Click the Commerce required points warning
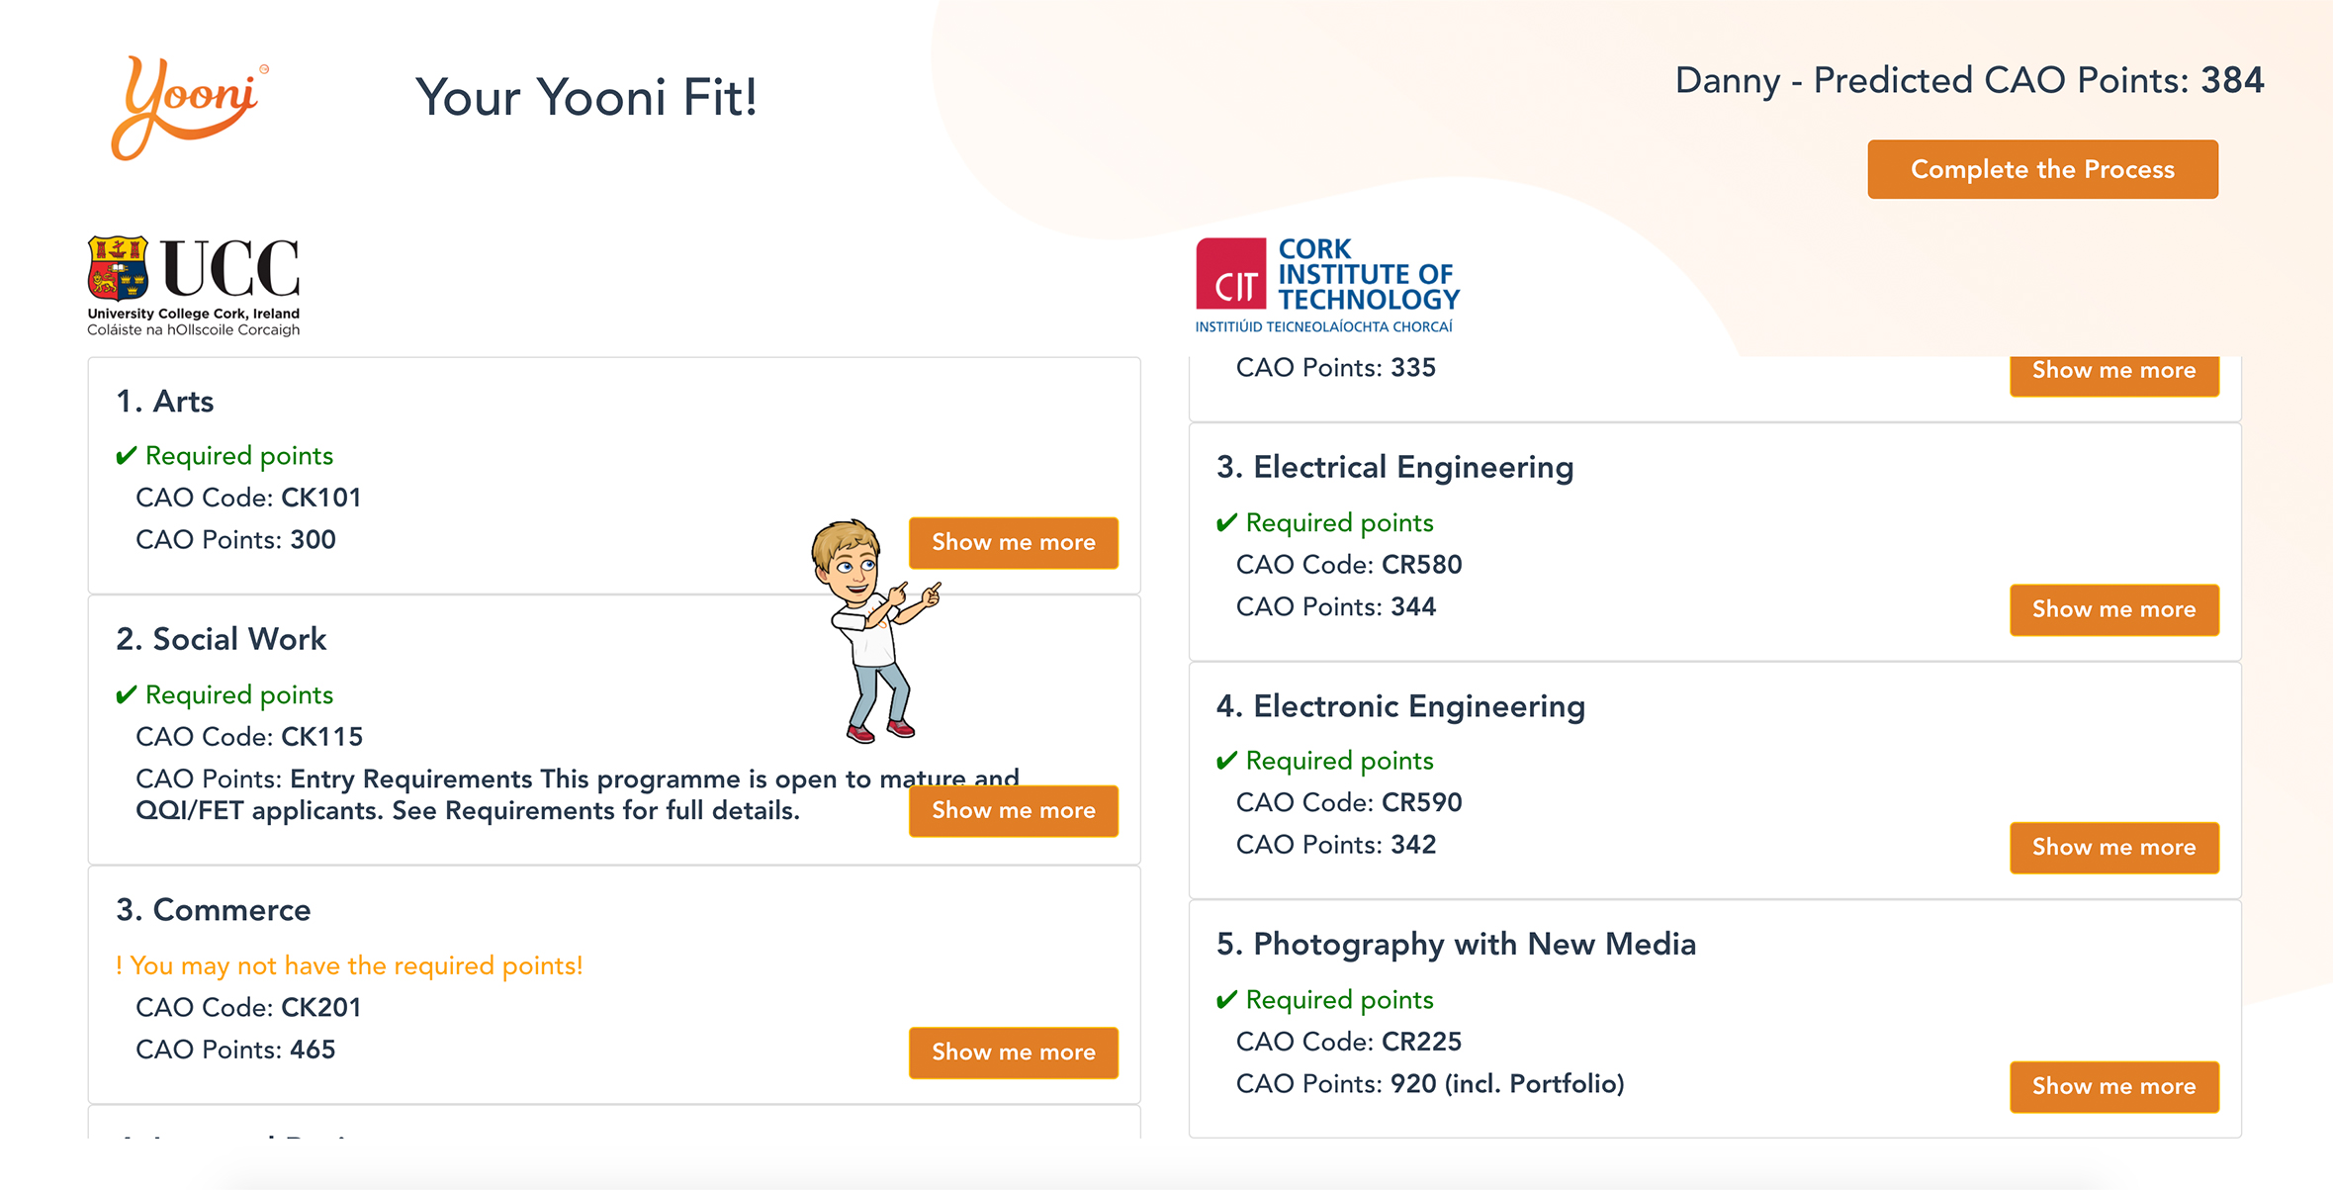The image size is (2333, 1190). pos(349,965)
